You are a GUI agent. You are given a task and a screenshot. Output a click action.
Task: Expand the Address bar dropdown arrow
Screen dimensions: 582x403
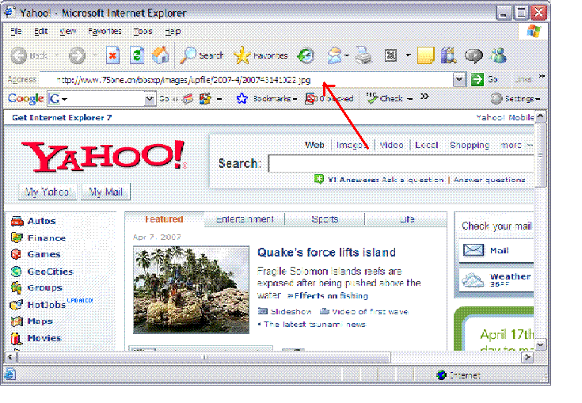click(x=458, y=79)
